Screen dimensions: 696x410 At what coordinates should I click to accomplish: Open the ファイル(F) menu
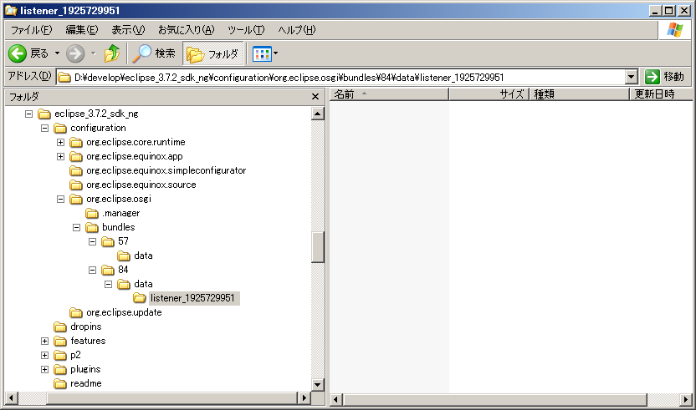pos(32,30)
